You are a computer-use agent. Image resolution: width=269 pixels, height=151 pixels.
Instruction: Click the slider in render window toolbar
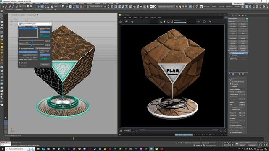pyautogui.click(x=179, y=22)
